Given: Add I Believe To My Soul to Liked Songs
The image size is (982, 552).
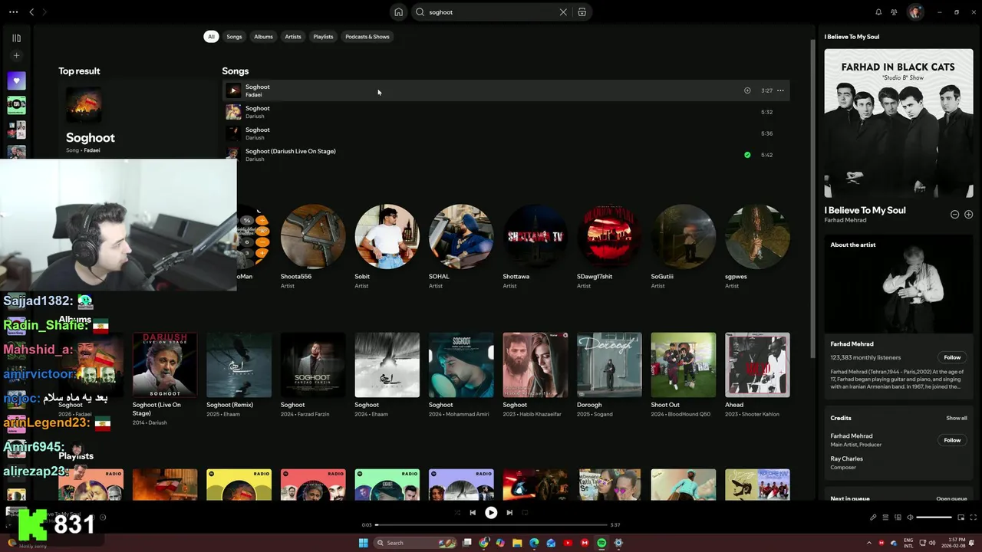Looking at the screenshot, I should tap(968, 215).
